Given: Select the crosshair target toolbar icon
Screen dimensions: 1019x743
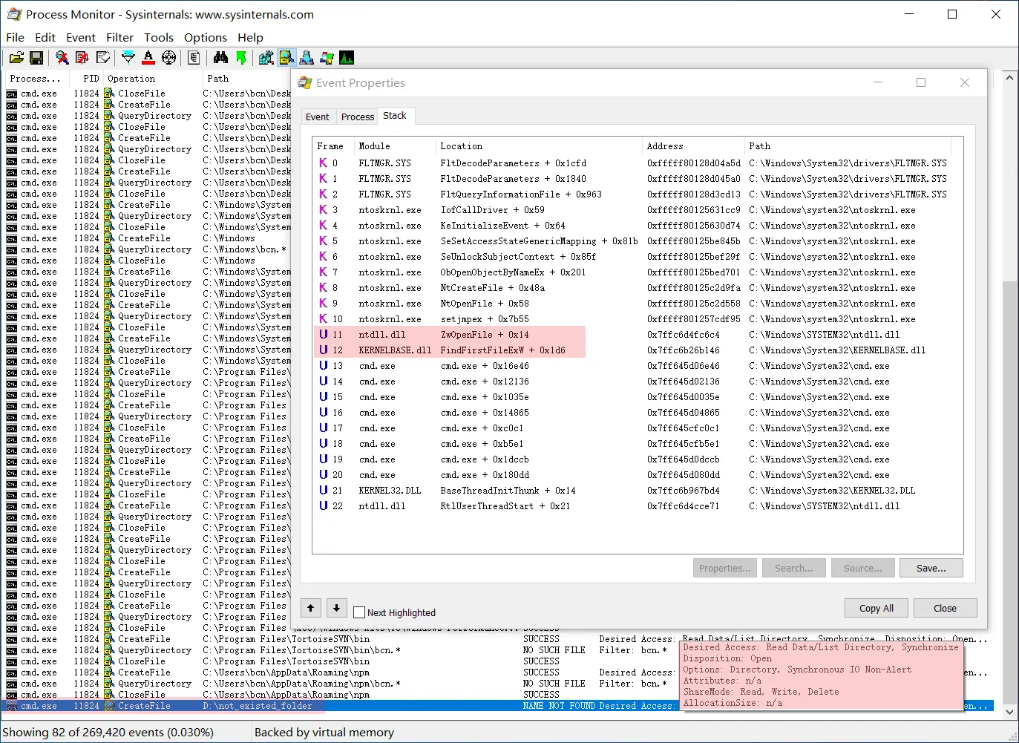Looking at the screenshot, I should click(x=169, y=58).
